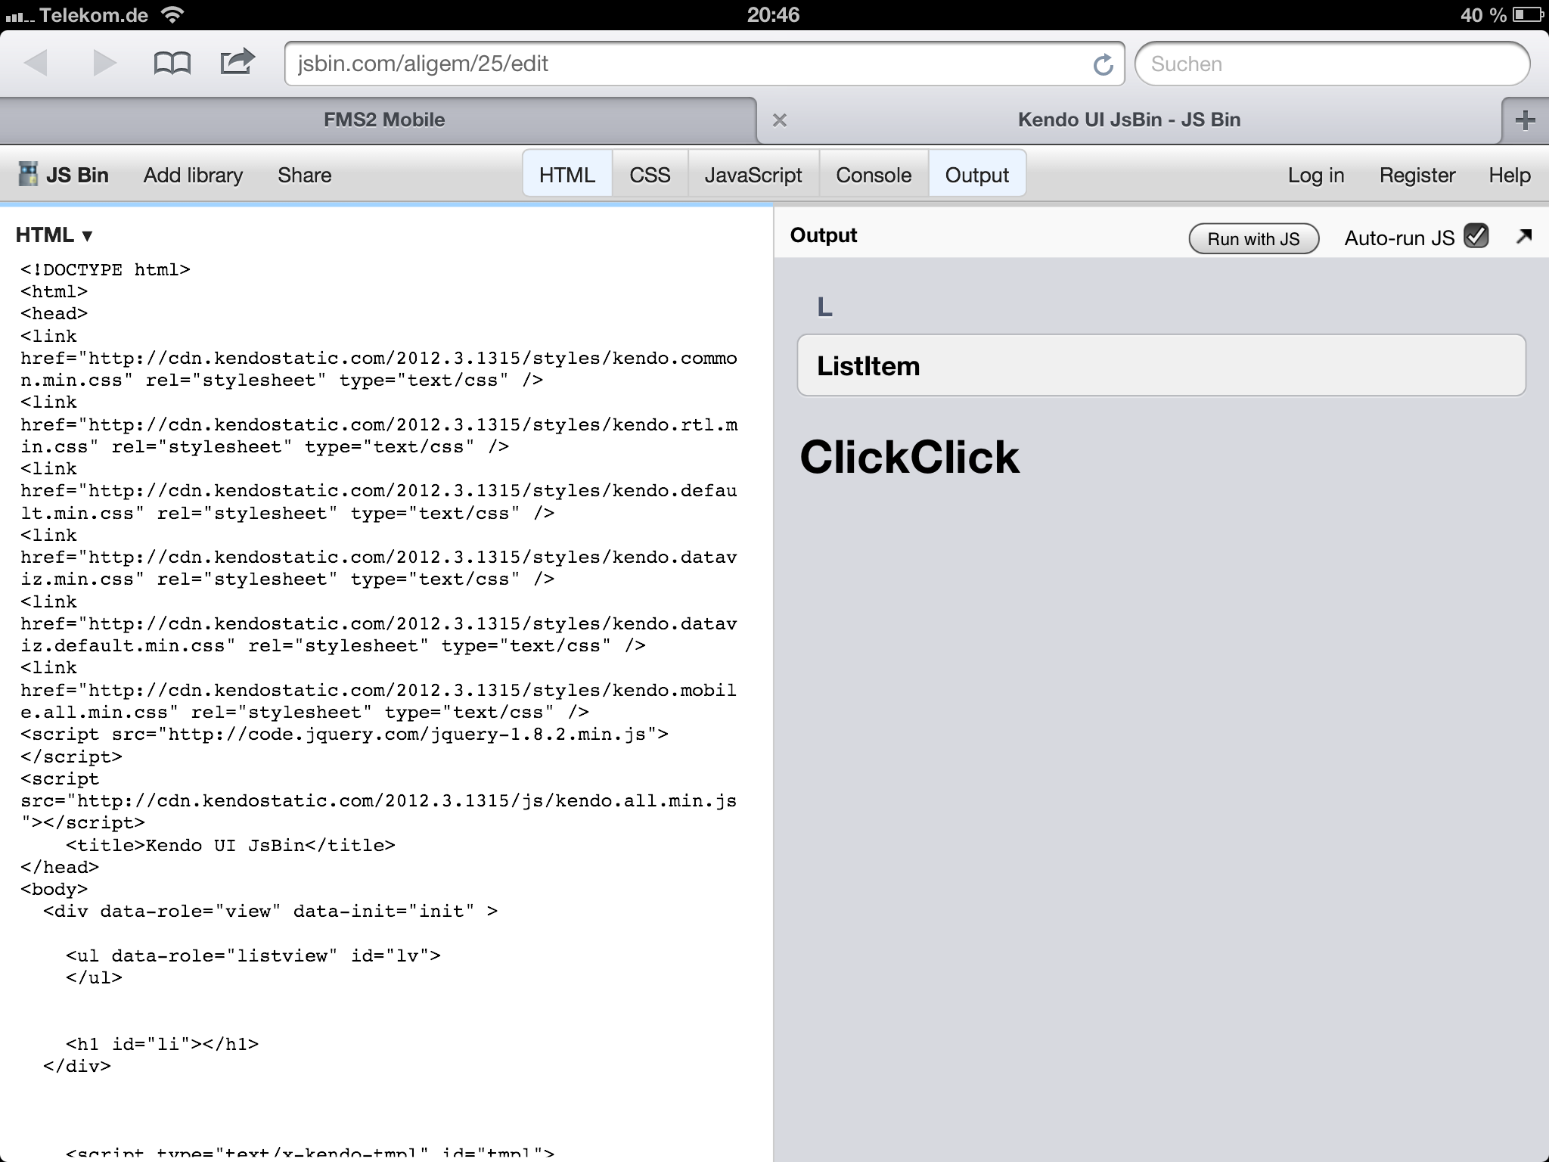This screenshot has height=1162, width=1549.
Task: Tap Safari's forward arrow button
Action: tap(104, 63)
